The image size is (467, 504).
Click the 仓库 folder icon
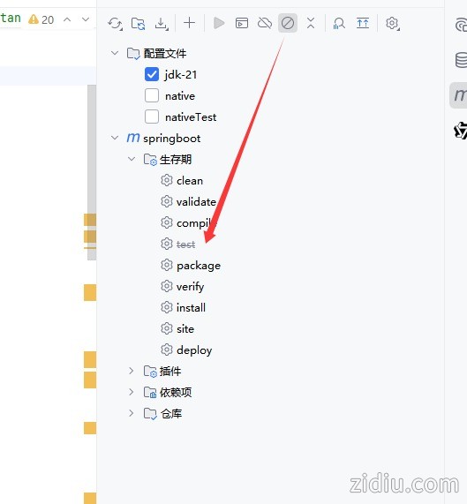(x=150, y=414)
